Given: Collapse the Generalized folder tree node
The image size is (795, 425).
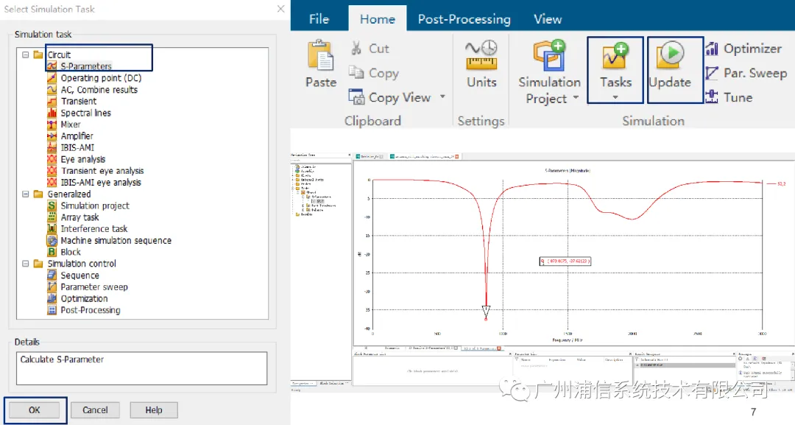Looking at the screenshot, I should point(25,194).
